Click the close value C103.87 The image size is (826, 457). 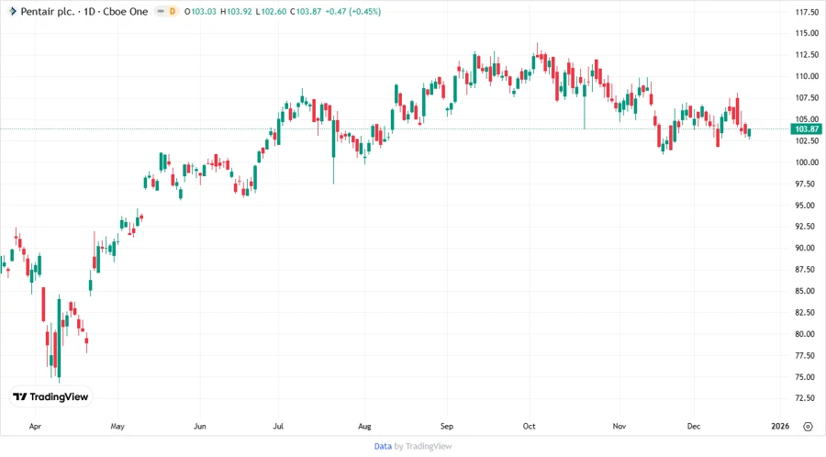click(306, 11)
